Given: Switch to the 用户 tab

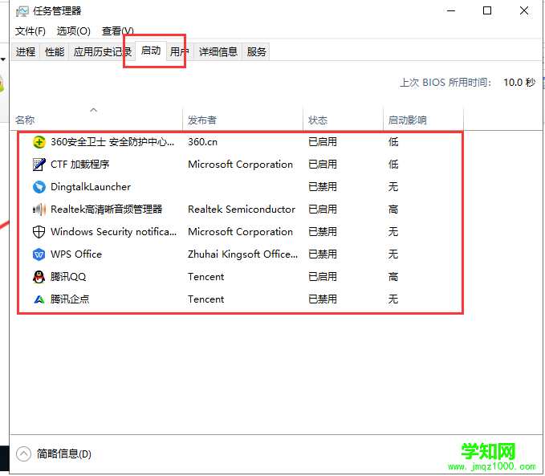Looking at the screenshot, I should tap(179, 52).
